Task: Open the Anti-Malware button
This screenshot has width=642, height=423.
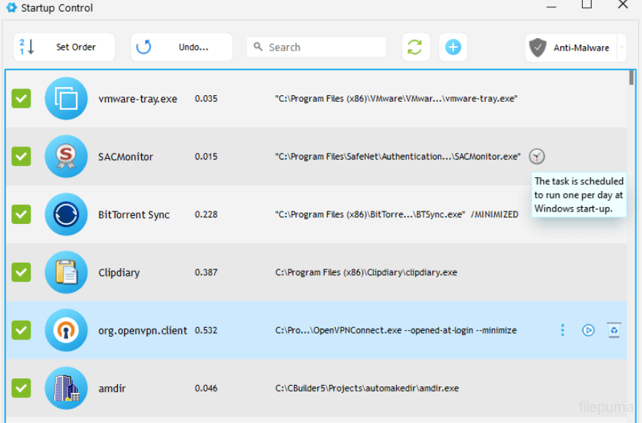Action: (571, 48)
